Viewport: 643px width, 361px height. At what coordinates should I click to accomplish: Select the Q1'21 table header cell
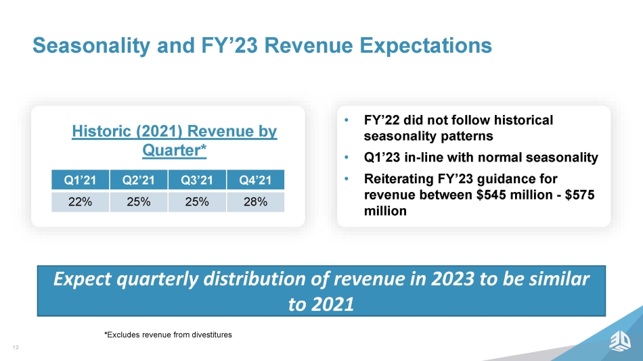[x=81, y=180]
